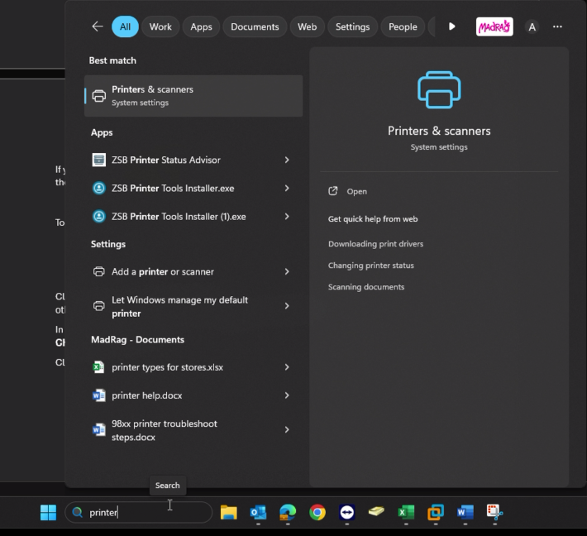Click the printer icon in best match
Screen dimensions: 587x536
click(x=99, y=96)
